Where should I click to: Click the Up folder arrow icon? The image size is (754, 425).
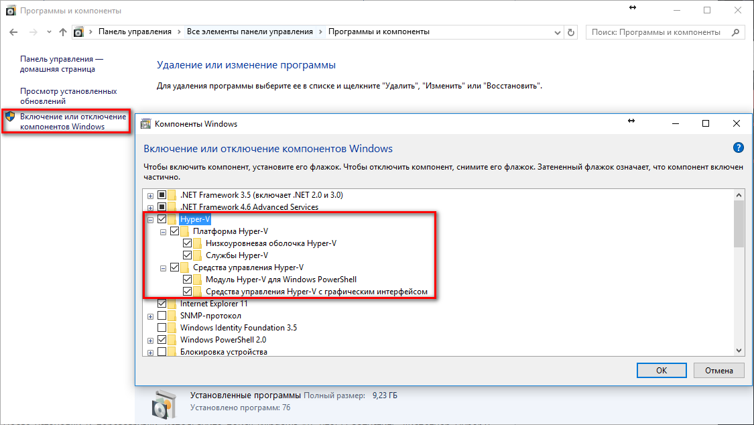point(63,32)
